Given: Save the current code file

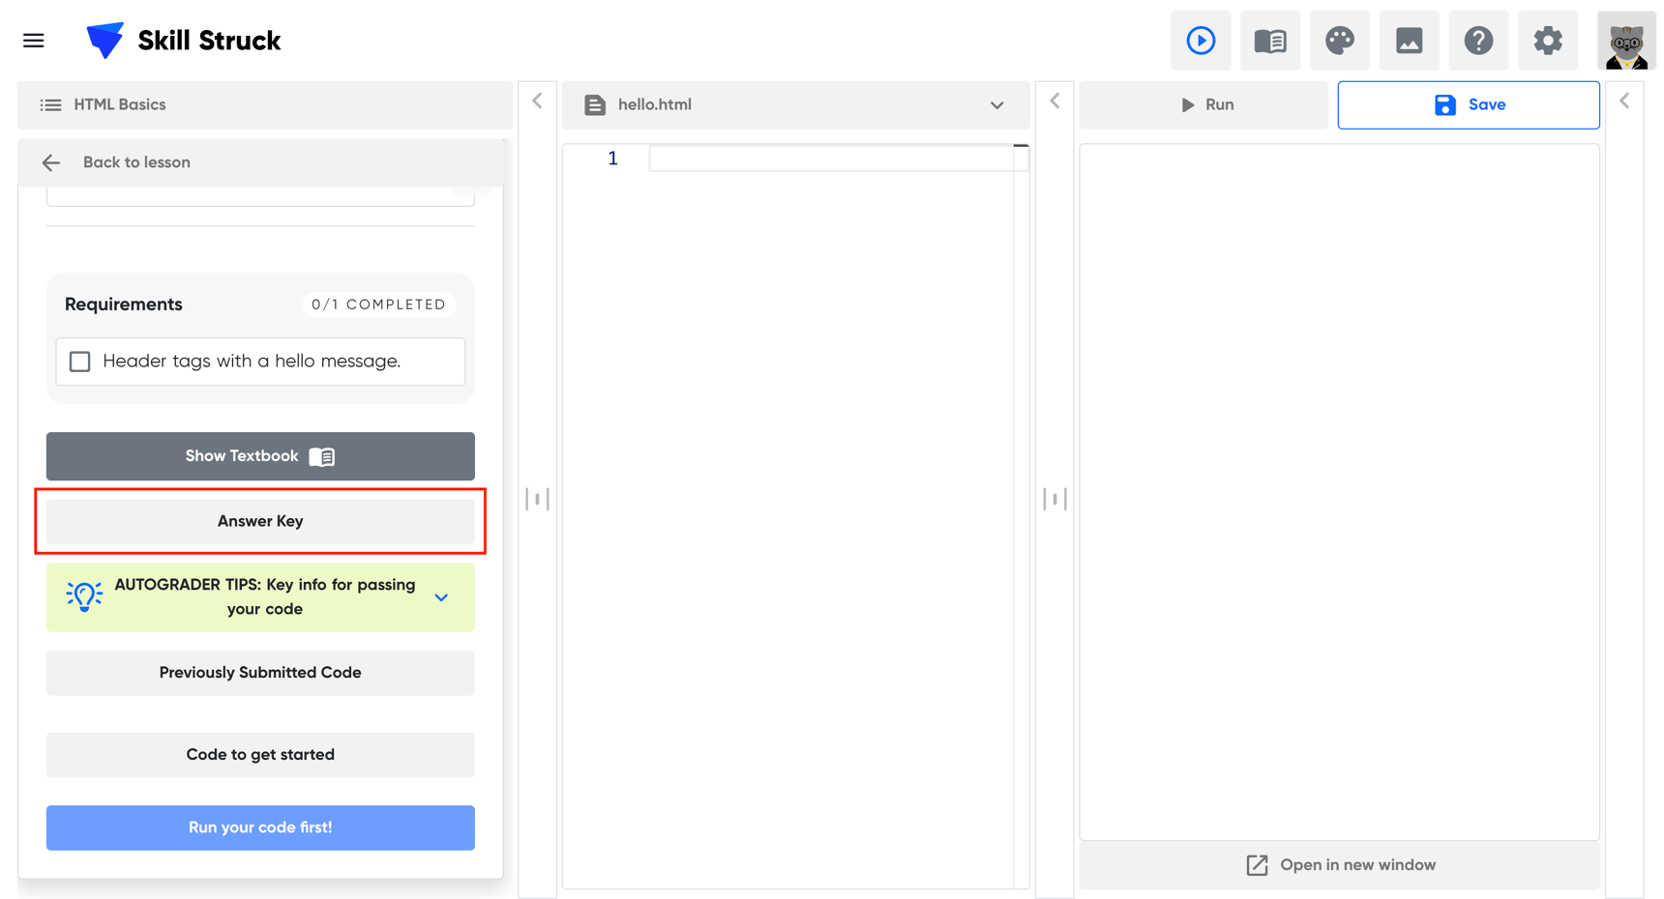Looking at the screenshot, I should (1468, 104).
